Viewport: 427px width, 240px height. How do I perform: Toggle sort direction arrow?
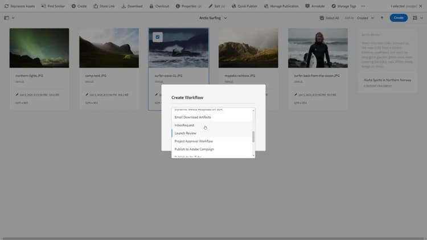(382, 18)
